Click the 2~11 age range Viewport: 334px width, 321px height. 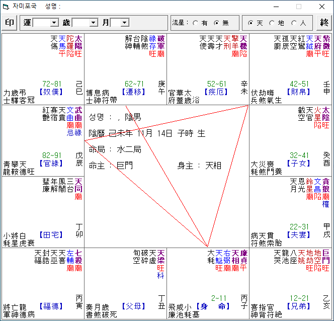click(x=219, y=298)
